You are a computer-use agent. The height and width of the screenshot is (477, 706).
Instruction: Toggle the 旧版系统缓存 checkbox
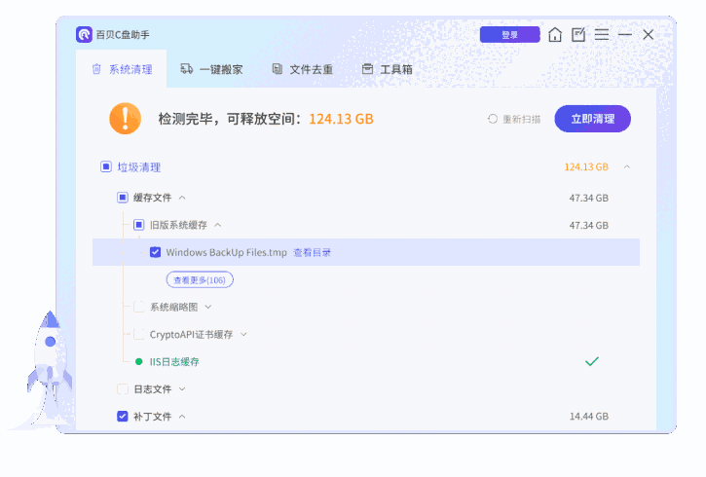pyautogui.click(x=138, y=225)
